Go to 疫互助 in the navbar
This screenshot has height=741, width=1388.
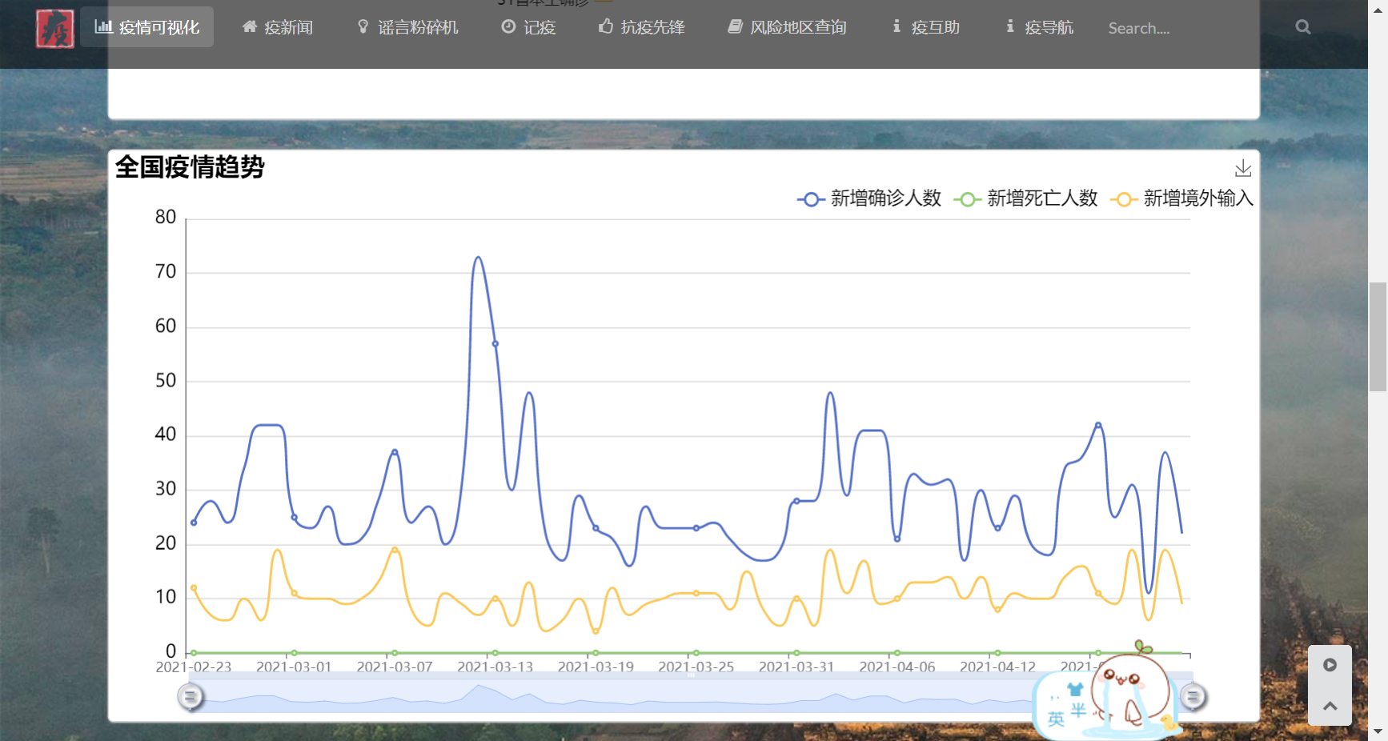[x=926, y=27]
